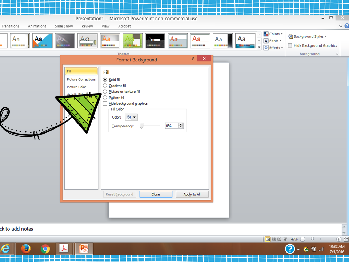Apply the red underlined Aa theme
349x262 pixels.
(x=200, y=41)
